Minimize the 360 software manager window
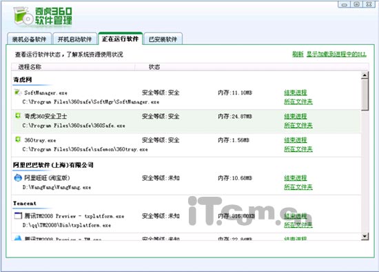379x272 pixels. 345,4
